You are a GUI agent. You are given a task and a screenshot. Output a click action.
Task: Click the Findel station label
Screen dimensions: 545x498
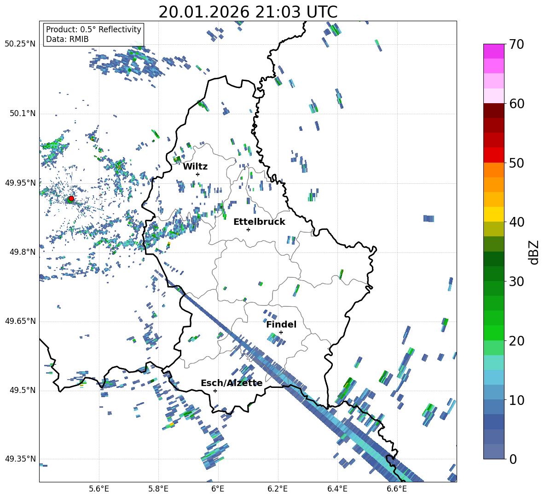(x=281, y=324)
